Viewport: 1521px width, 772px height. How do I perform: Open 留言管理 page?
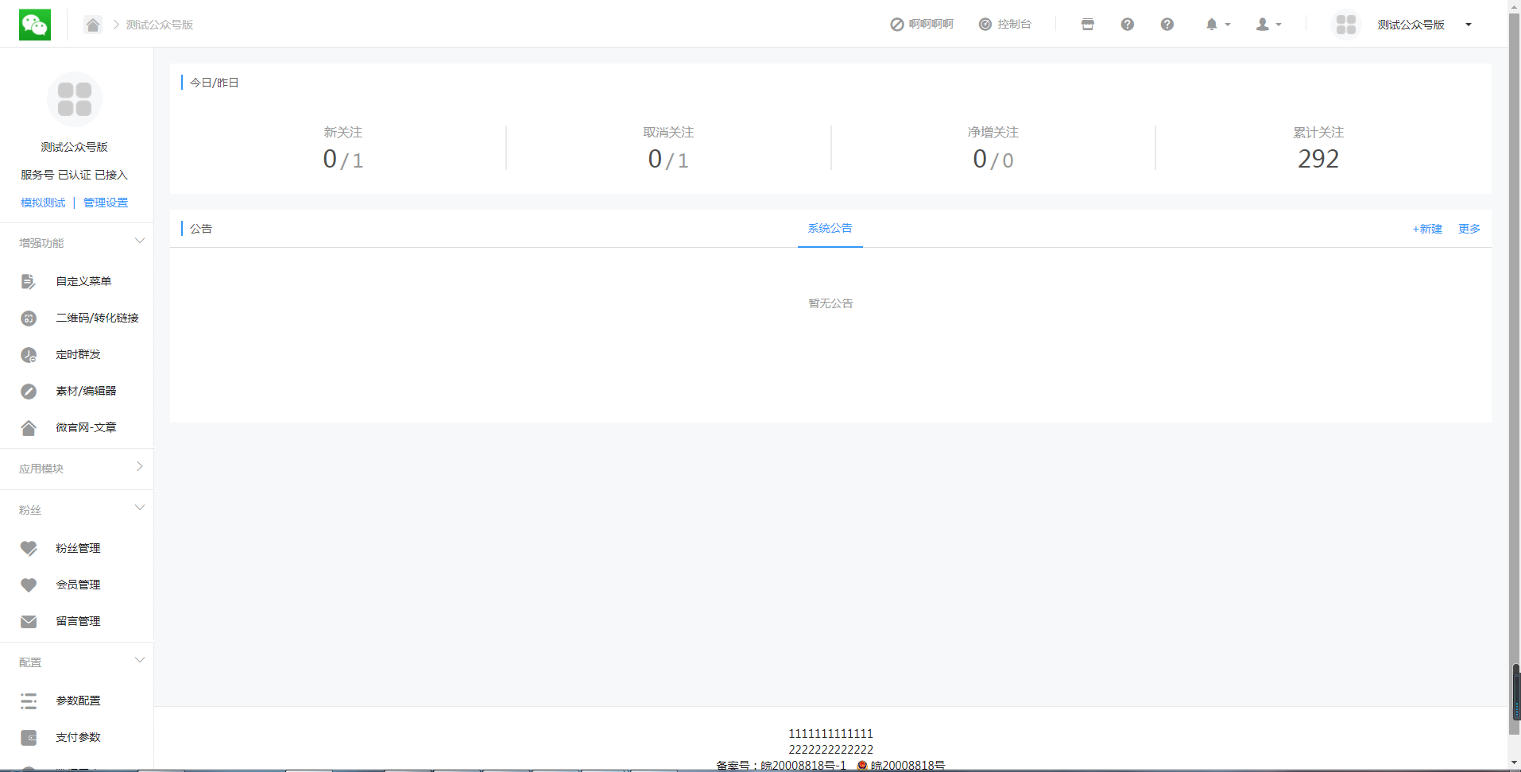click(x=77, y=621)
